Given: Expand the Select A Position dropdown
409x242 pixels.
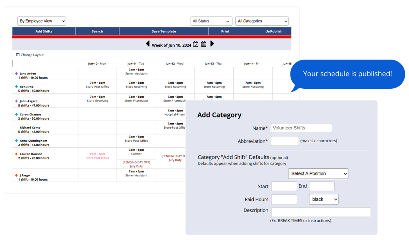Looking at the screenshot, I should (x=318, y=173).
